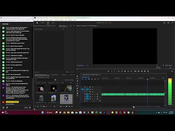This screenshot has height=131, width=175.
Task: Send the chat message with arrow button
Action: pyautogui.click(x=30, y=107)
